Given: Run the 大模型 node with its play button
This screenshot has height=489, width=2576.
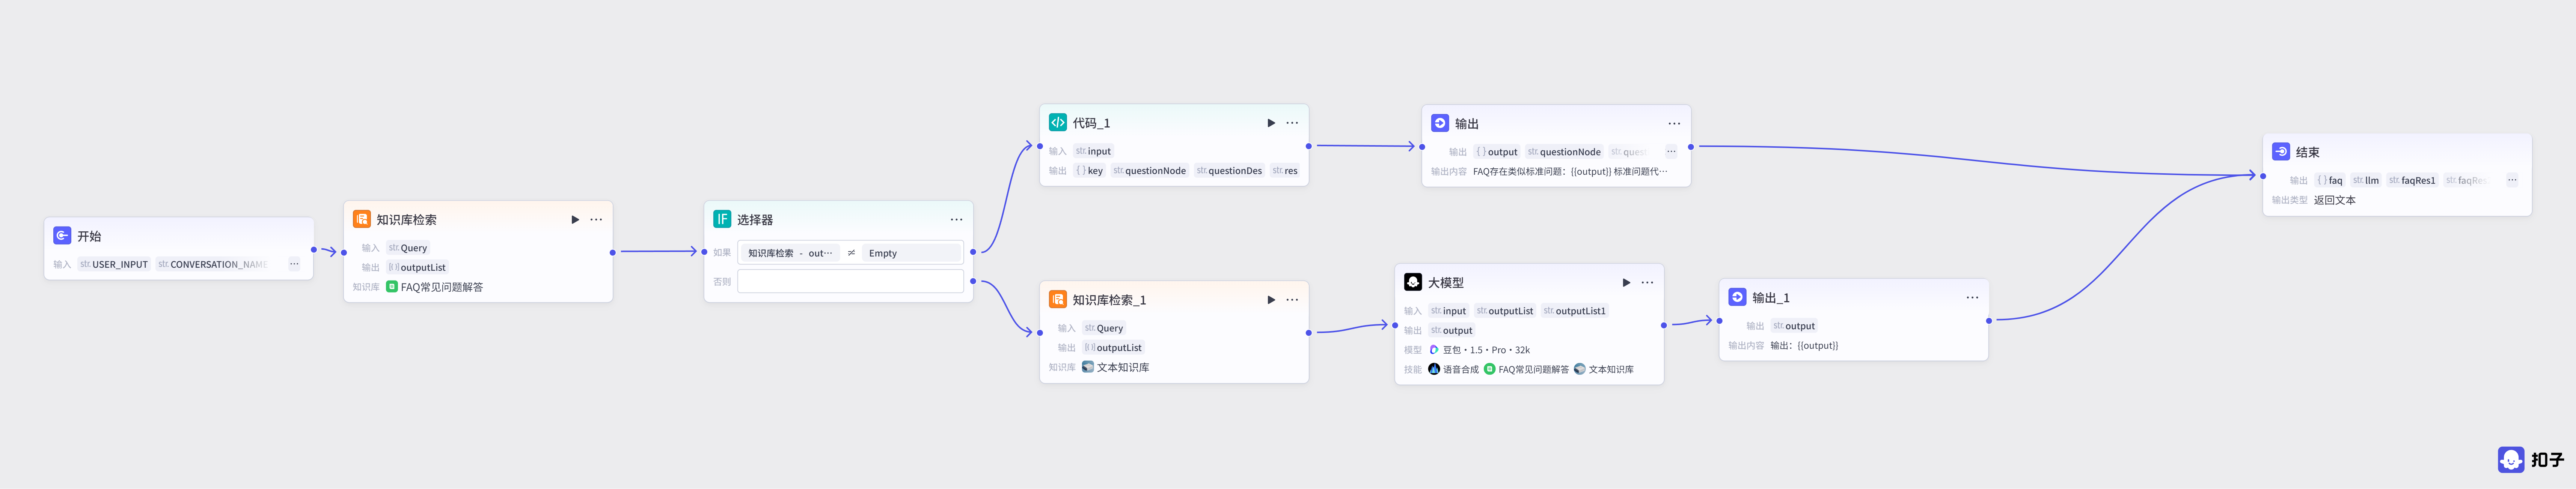Looking at the screenshot, I should [x=1626, y=282].
